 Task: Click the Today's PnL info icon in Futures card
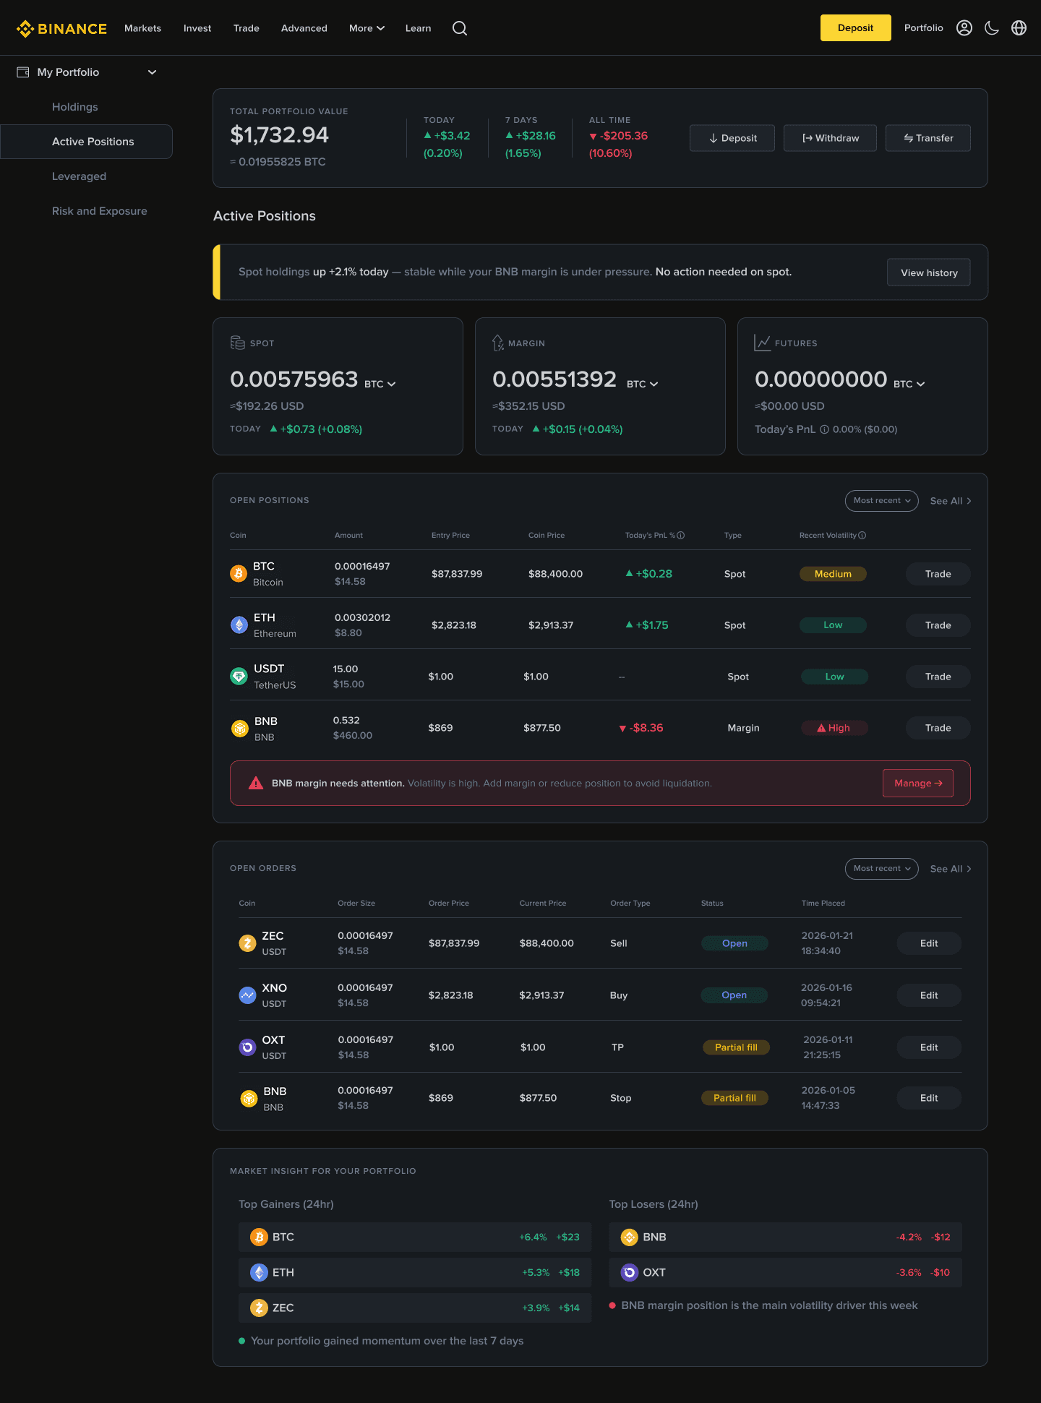click(x=824, y=429)
